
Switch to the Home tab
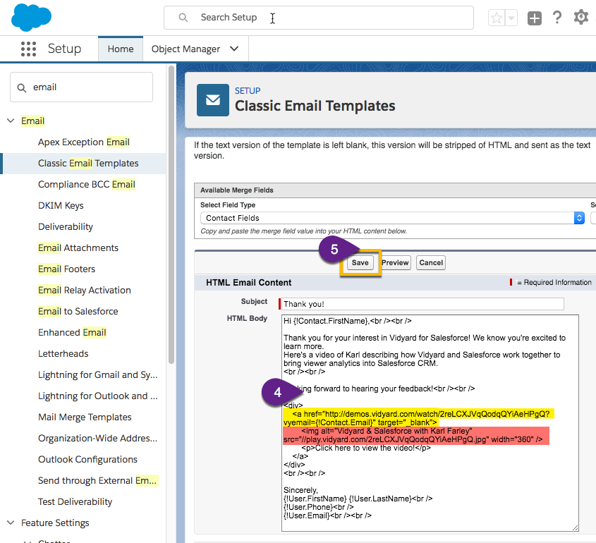point(121,49)
